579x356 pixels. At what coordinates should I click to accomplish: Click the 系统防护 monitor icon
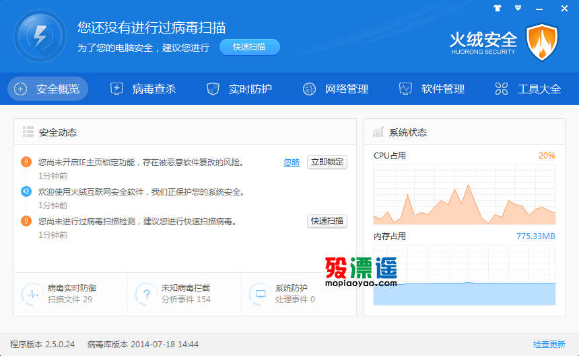coord(261,294)
